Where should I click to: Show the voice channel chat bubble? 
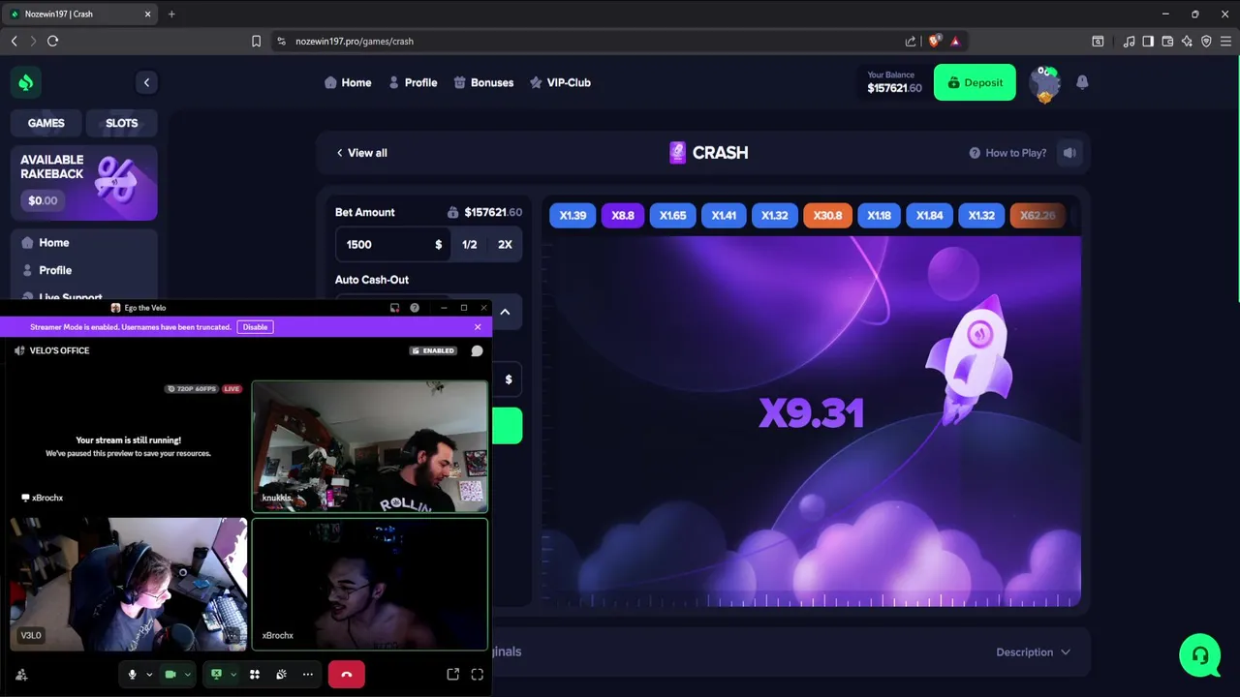477,350
